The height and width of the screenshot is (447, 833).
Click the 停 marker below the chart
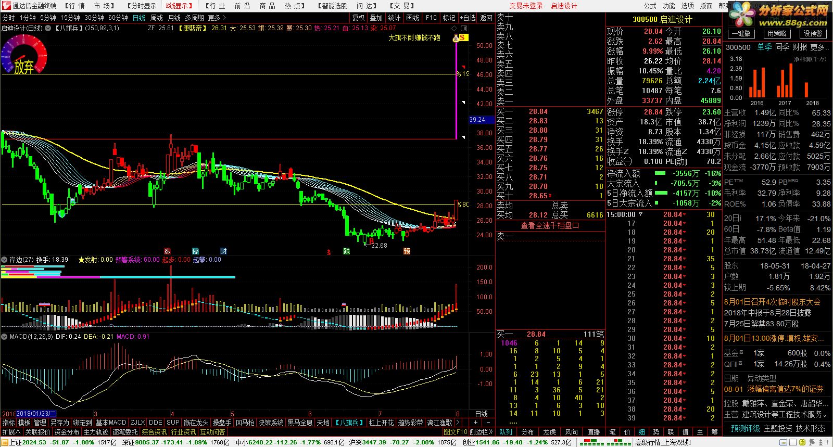tap(196, 251)
